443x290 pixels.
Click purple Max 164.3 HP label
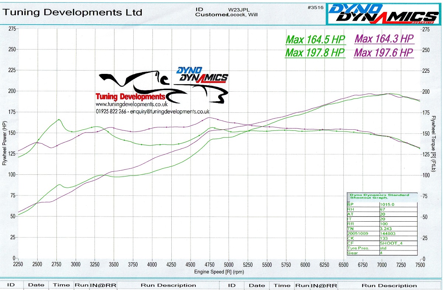click(384, 38)
